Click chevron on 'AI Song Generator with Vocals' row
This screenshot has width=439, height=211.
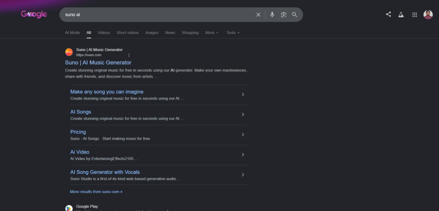tap(243, 175)
